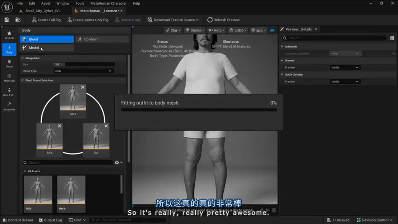Click Download Texture Source
Screen dimensions: 398x224
(x=173, y=20)
